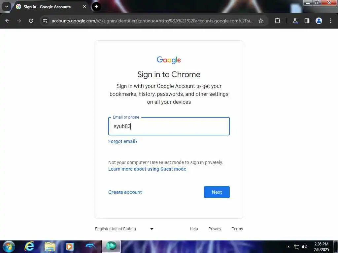Click the Forgot email? link

(123, 141)
